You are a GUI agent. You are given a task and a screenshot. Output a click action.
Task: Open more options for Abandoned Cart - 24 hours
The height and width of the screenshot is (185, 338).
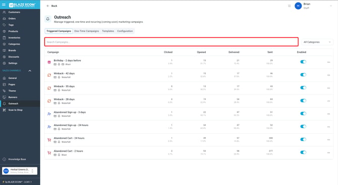click(328, 140)
